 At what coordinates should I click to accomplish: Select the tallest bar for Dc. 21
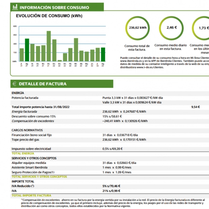tap(48, 46)
